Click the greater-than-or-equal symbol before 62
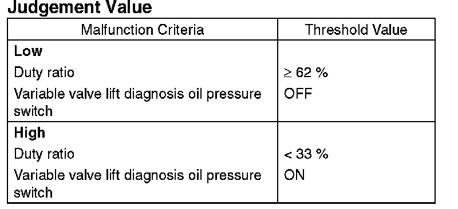This screenshot has width=458, height=209. (x=287, y=73)
